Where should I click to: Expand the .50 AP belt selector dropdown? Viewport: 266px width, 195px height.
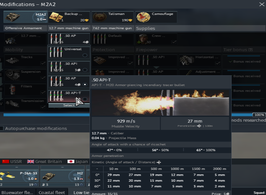[x=69, y=39]
